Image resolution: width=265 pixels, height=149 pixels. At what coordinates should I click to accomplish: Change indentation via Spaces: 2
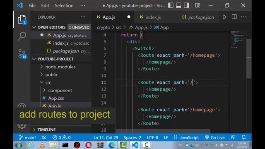[132, 137]
